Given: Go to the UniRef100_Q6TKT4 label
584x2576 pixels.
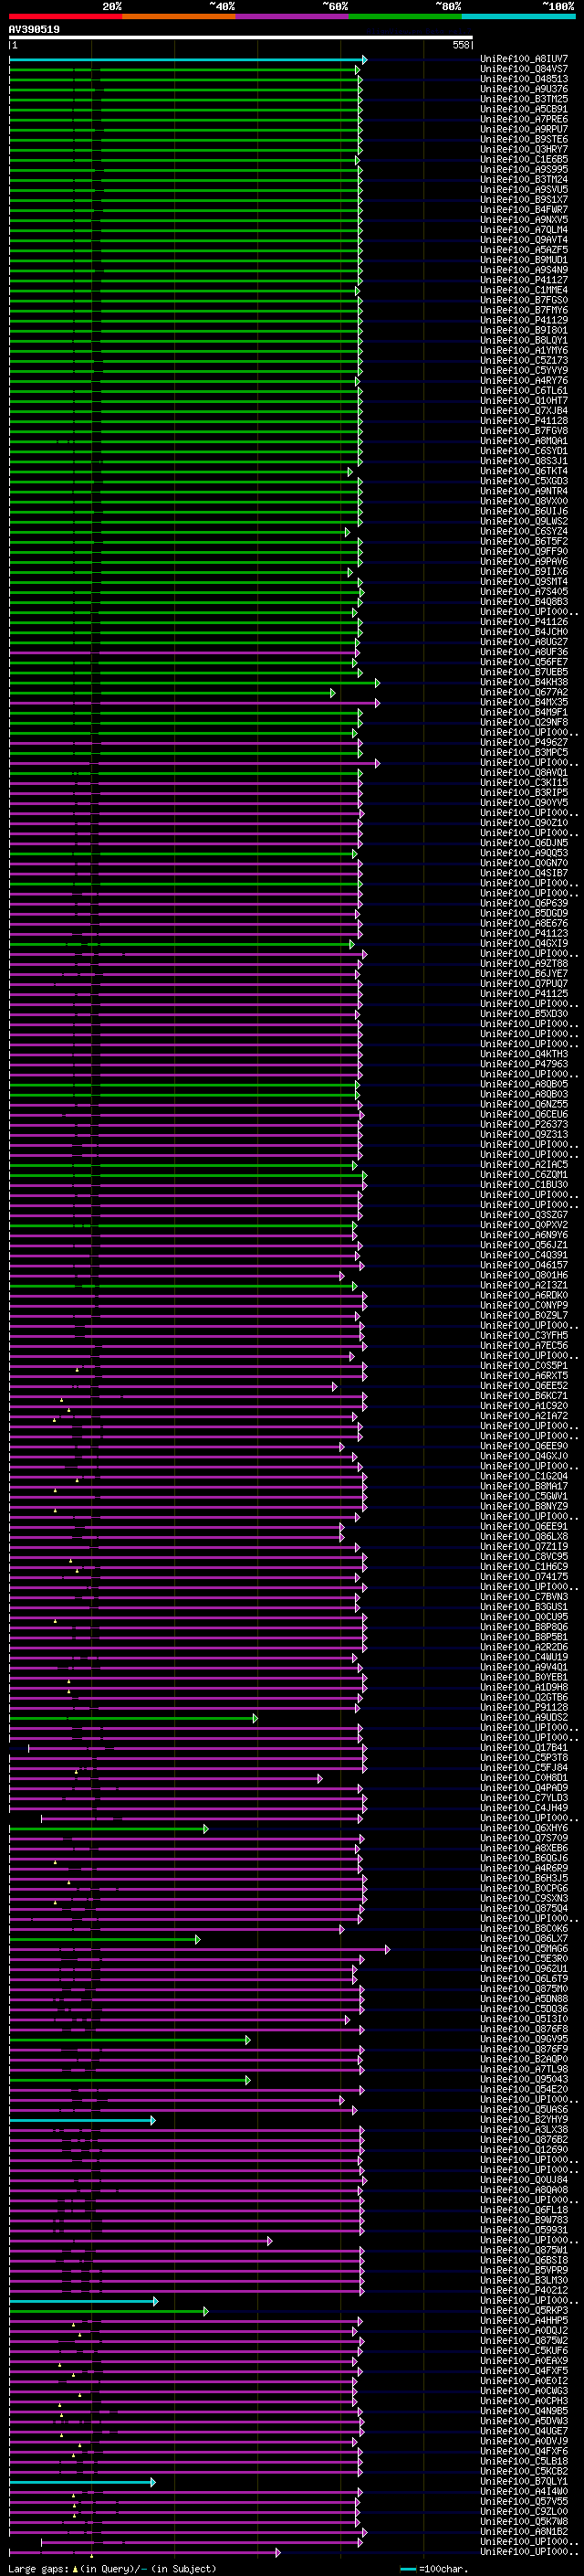Looking at the screenshot, I should pos(524,471).
